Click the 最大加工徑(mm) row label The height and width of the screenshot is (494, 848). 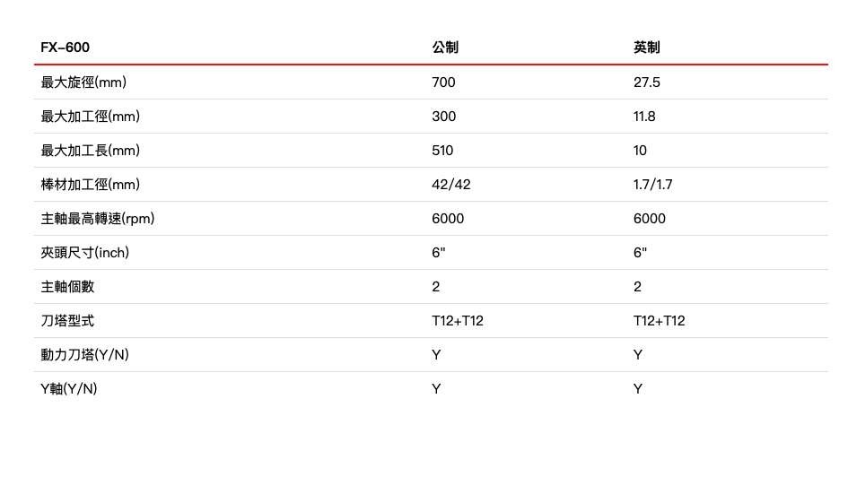(x=91, y=117)
